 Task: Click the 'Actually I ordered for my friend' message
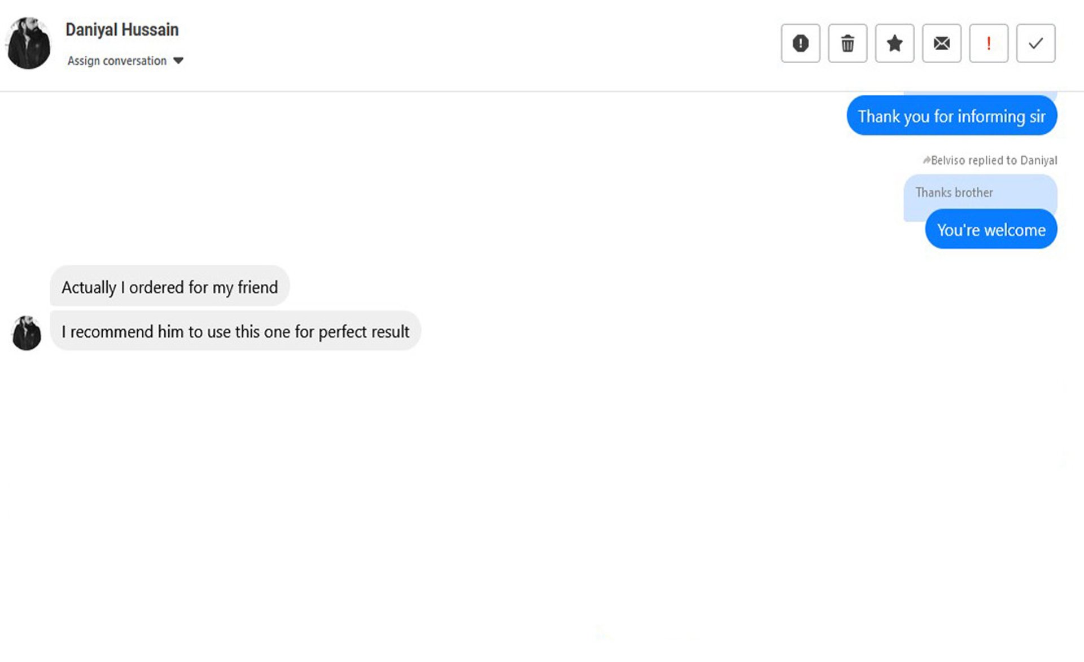(x=169, y=287)
